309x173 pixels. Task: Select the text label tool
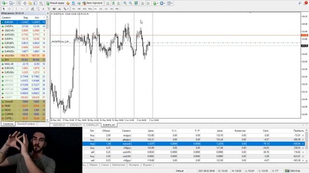pos(49,9)
